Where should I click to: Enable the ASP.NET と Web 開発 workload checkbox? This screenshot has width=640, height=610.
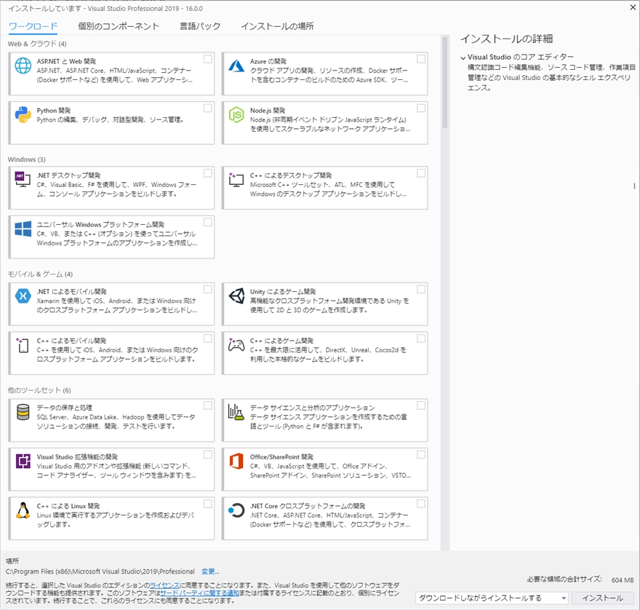coord(208,59)
